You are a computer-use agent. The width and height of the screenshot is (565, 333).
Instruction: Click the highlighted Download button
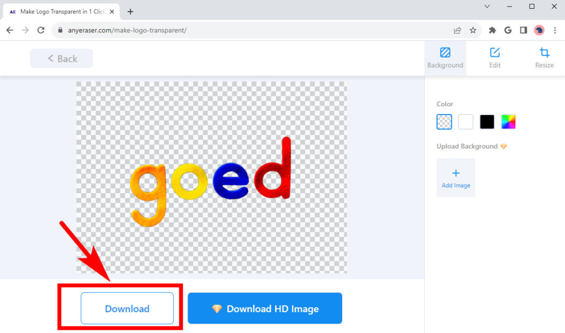pos(127,309)
